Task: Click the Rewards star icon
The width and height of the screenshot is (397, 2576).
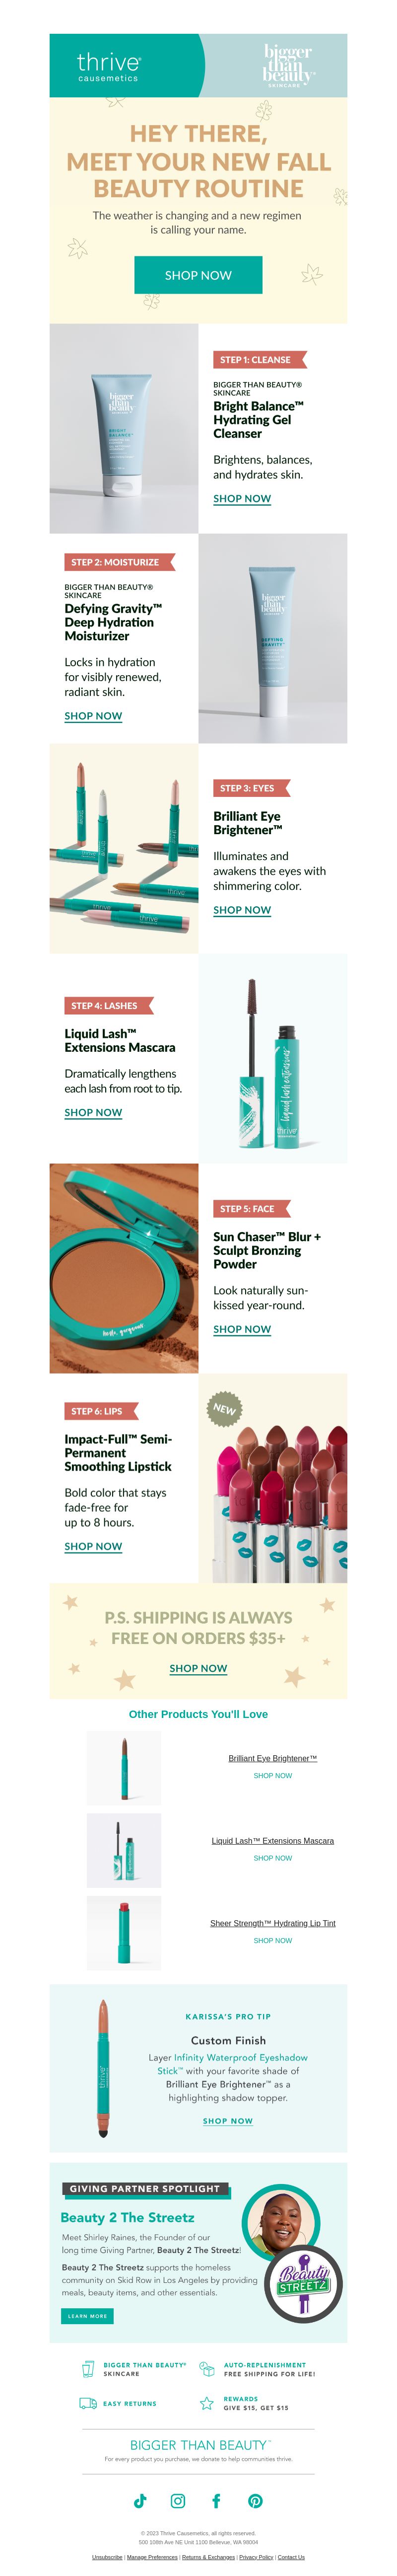Action: pos(207,2403)
